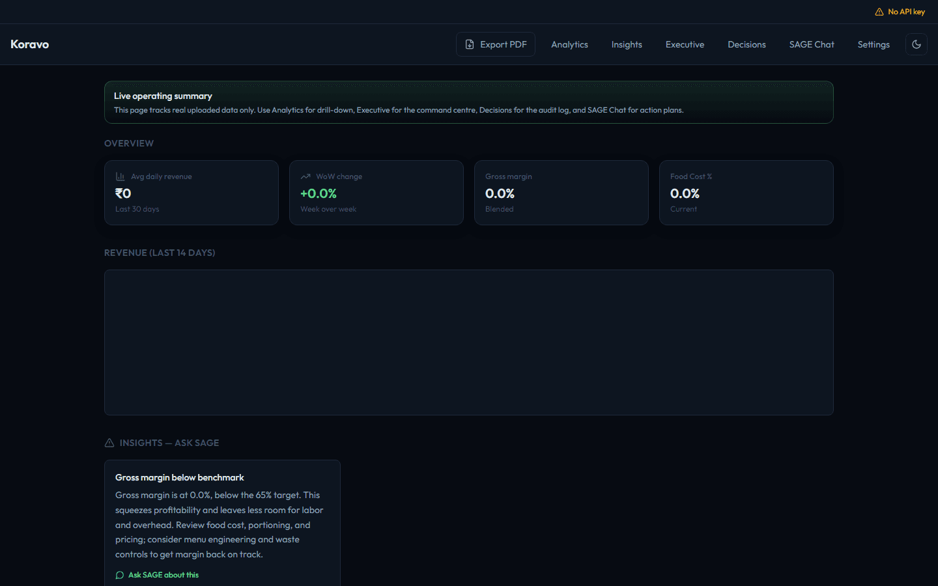Click the Export PDF button
Screen dimensions: 938x586
point(496,44)
